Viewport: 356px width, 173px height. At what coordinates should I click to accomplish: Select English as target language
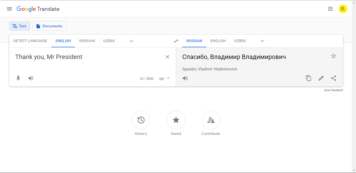coord(218,41)
